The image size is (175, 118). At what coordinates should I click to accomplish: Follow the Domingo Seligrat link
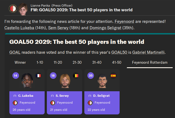(x=105, y=28)
